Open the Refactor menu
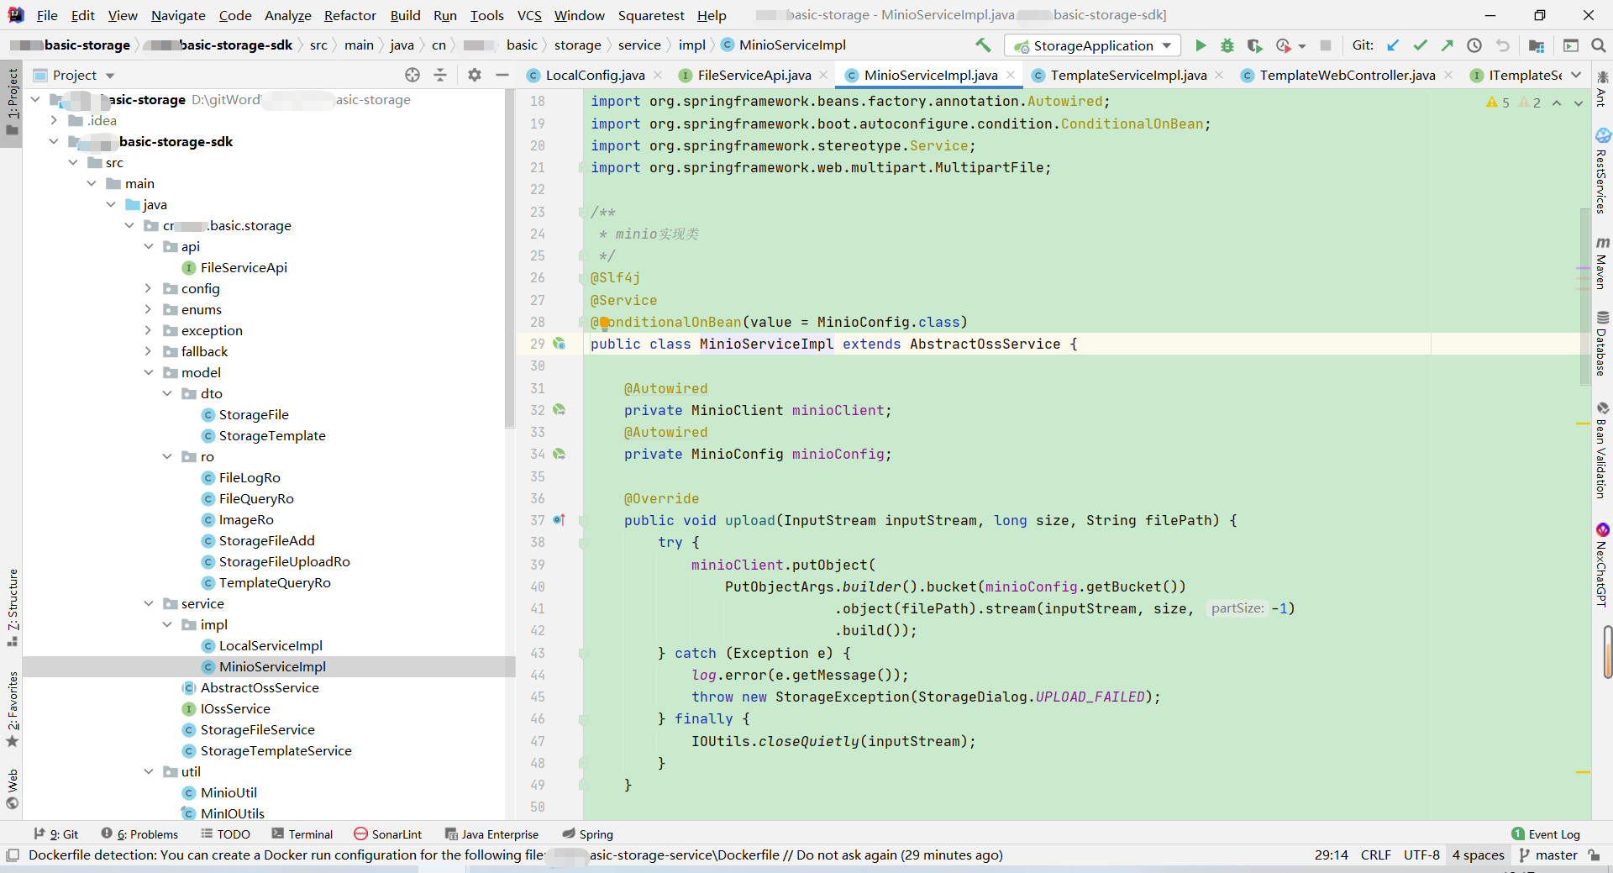 pyautogui.click(x=350, y=15)
